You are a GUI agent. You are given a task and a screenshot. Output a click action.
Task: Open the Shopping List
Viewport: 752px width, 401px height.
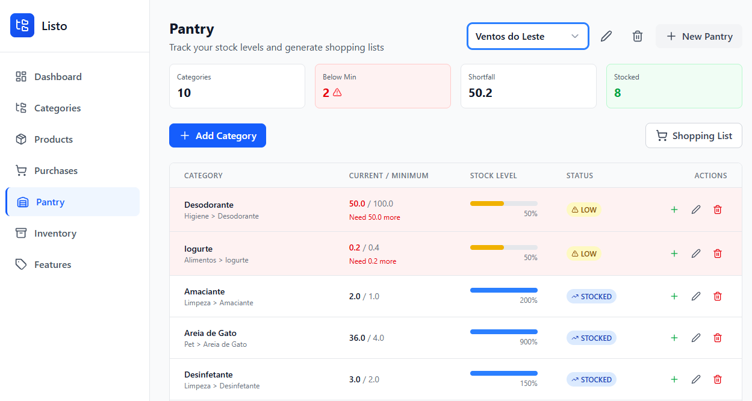pos(694,135)
